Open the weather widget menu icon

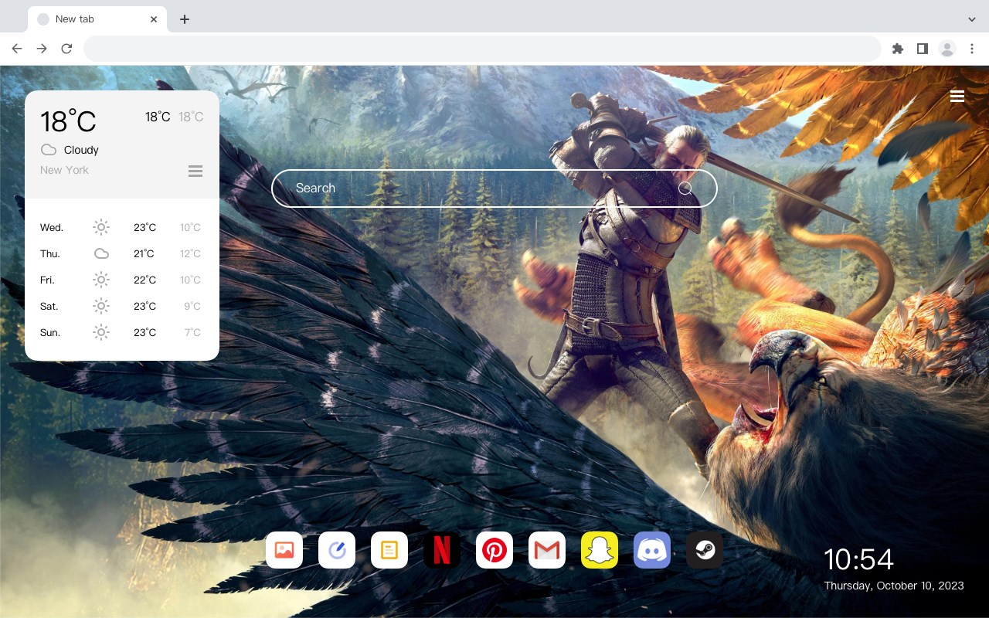tap(195, 171)
